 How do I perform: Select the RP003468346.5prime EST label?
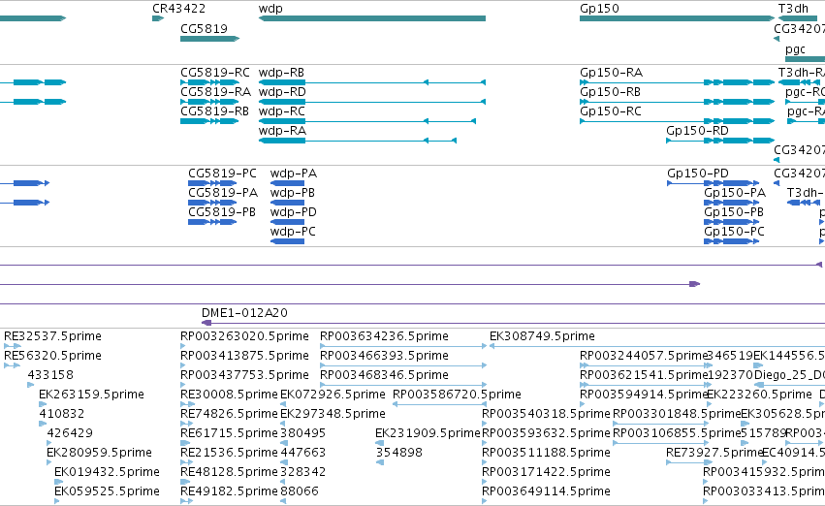[384, 375]
